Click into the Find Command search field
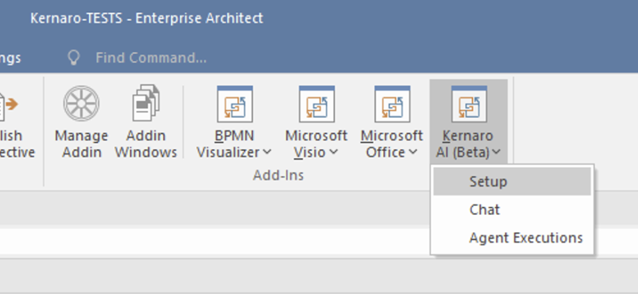Image resolution: width=638 pixels, height=294 pixels. click(x=151, y=58)
